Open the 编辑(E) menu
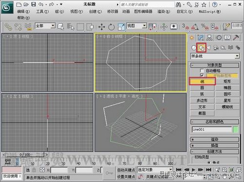This screenshot has width=244, height=182. pos(23,12)
